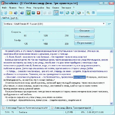Click the Скорость slider handle

coord(39,32)
